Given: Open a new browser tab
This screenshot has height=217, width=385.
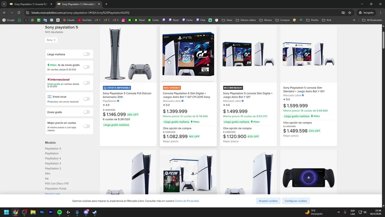Looking at the screenshot, I should (106, 4).
